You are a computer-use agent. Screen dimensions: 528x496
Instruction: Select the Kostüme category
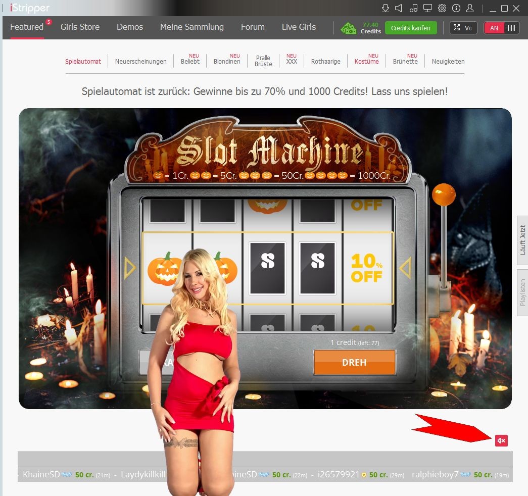[367, 61]
